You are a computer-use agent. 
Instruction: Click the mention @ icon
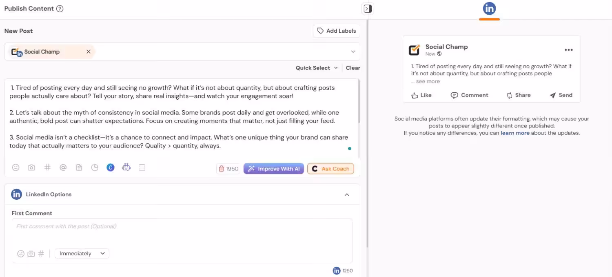(x=63, y=168)
